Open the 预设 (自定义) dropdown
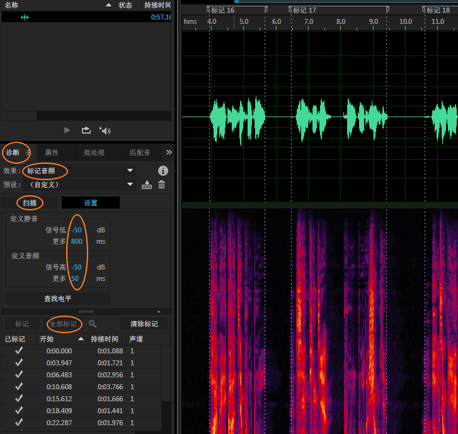This screenshot has height=434, width=458. pos(79,185)
